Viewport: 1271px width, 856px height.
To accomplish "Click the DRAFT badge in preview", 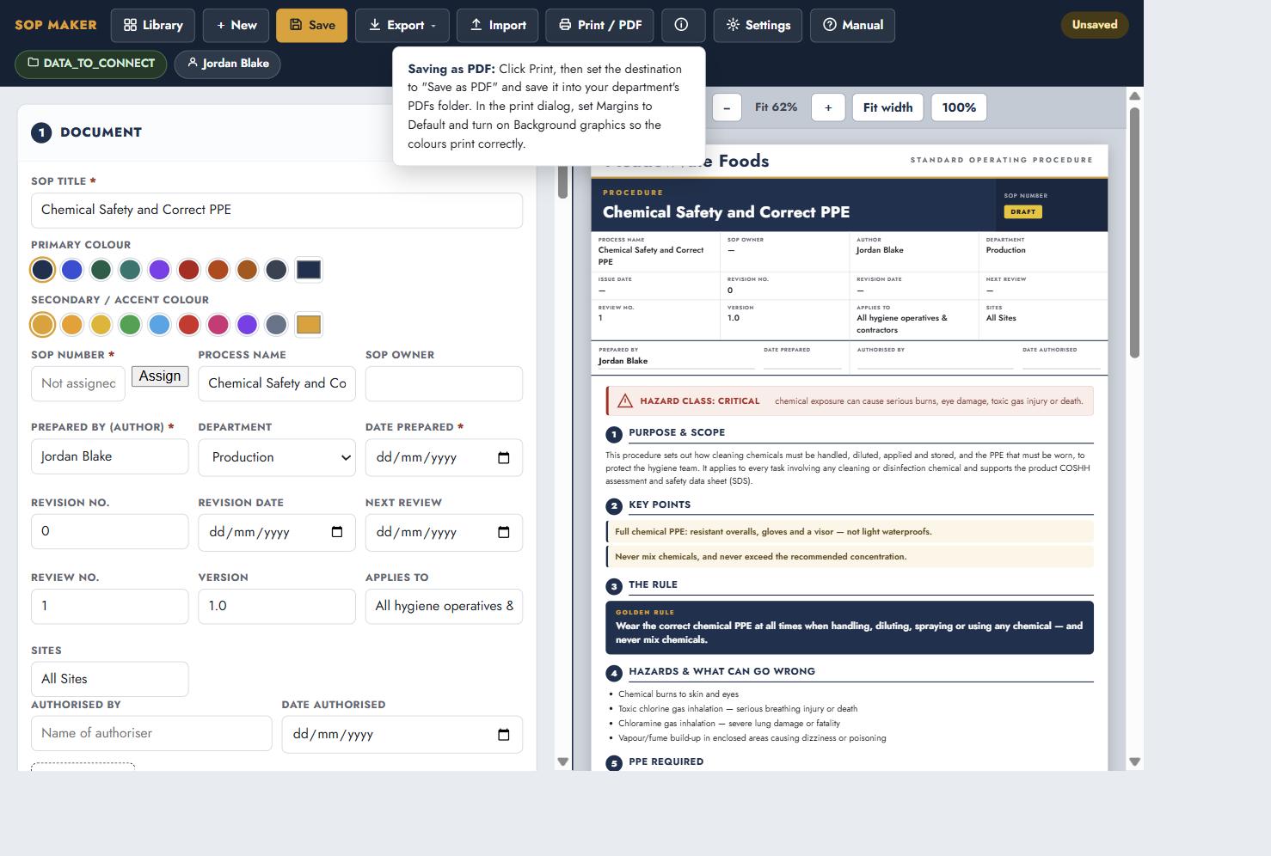I will click(1023, 211).
